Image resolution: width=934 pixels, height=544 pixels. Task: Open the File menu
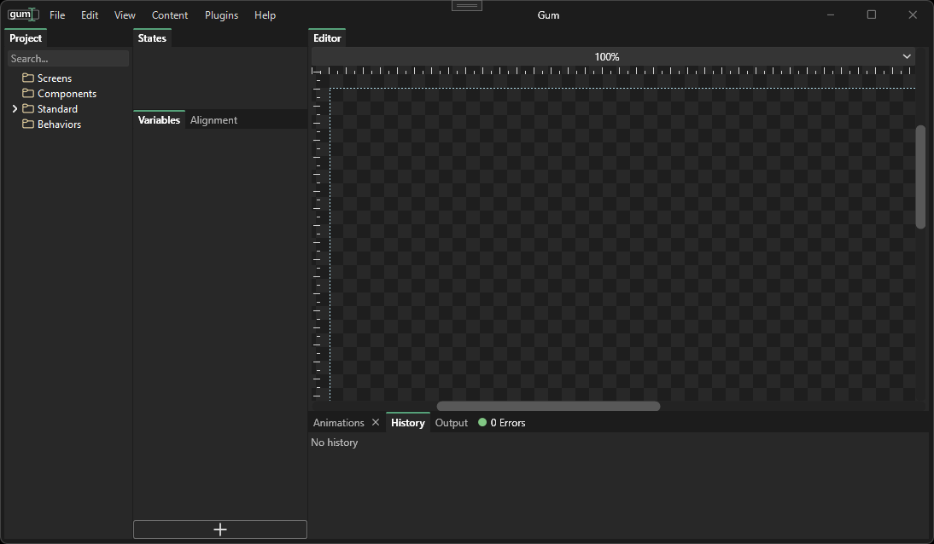tap(57, 15)
